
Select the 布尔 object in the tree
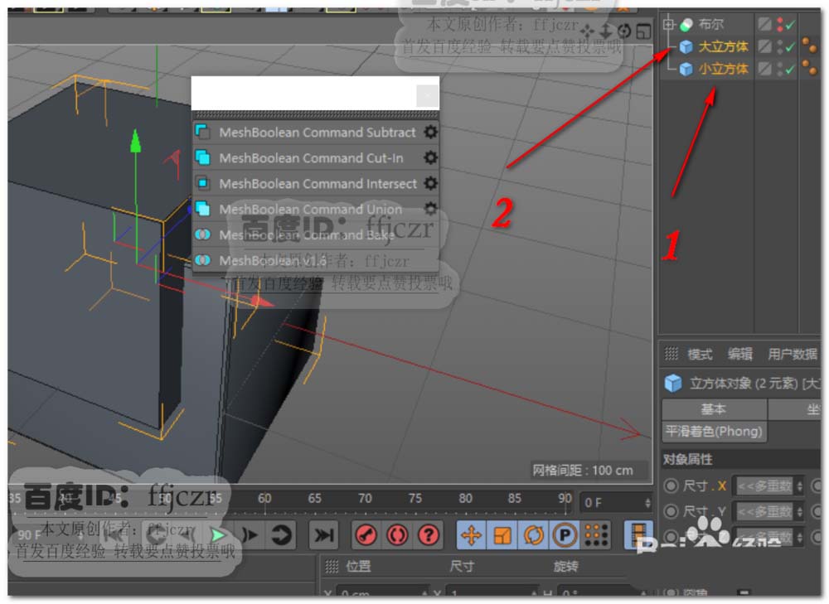711,24
